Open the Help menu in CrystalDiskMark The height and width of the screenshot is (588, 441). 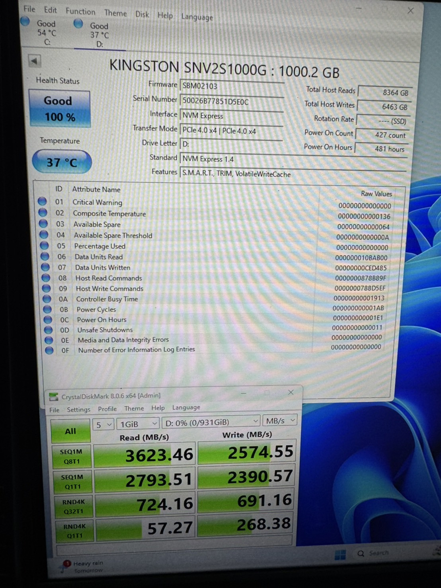(158, 408)
